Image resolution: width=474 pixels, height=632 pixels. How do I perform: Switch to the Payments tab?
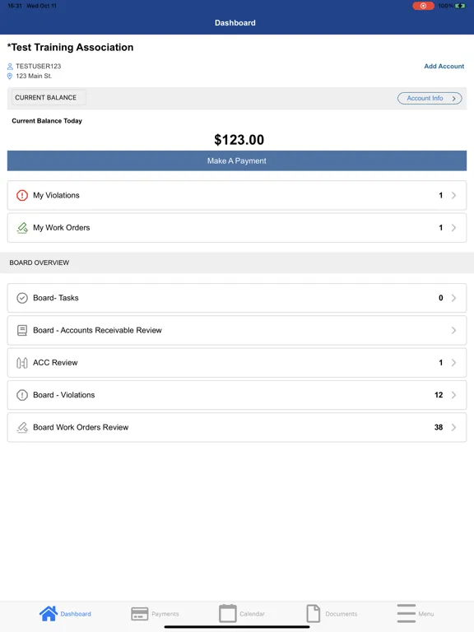(156, 614)
